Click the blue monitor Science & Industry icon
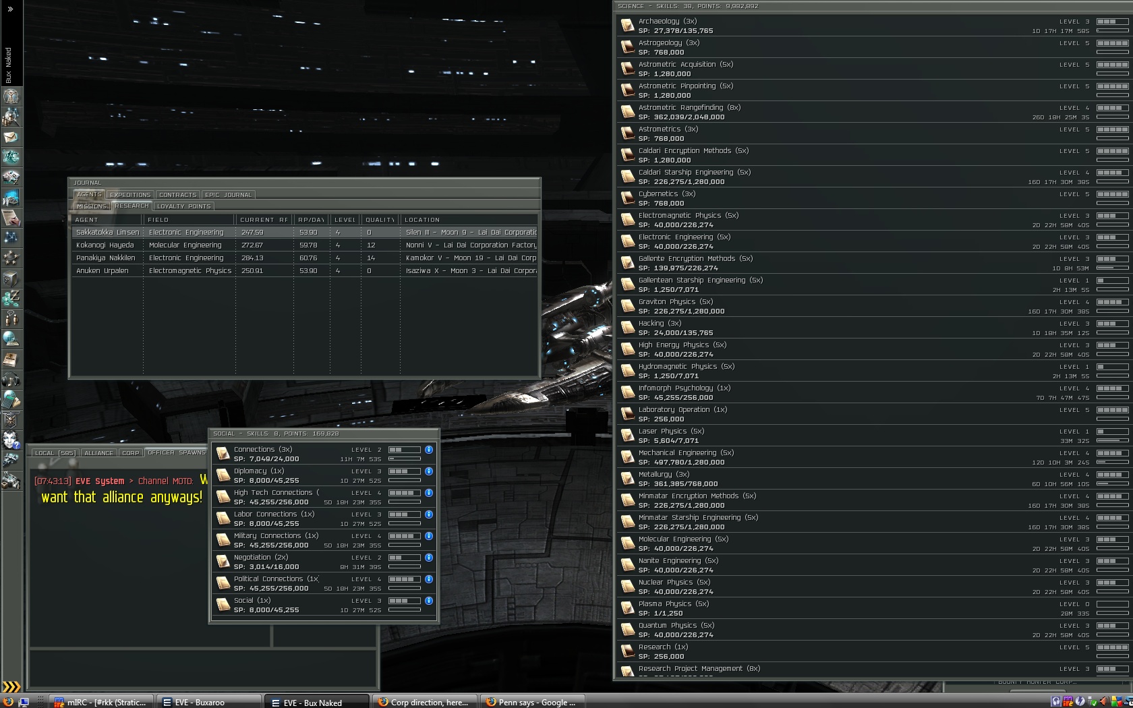Image resolution: width=1133 pixels, height=708 pixels. 11,198
